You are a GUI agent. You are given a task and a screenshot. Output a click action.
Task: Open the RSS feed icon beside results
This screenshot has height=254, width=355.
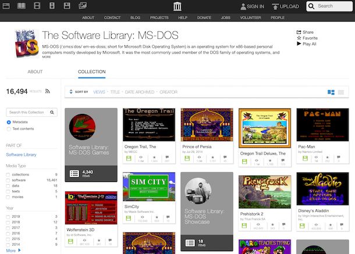pos(47,91)
